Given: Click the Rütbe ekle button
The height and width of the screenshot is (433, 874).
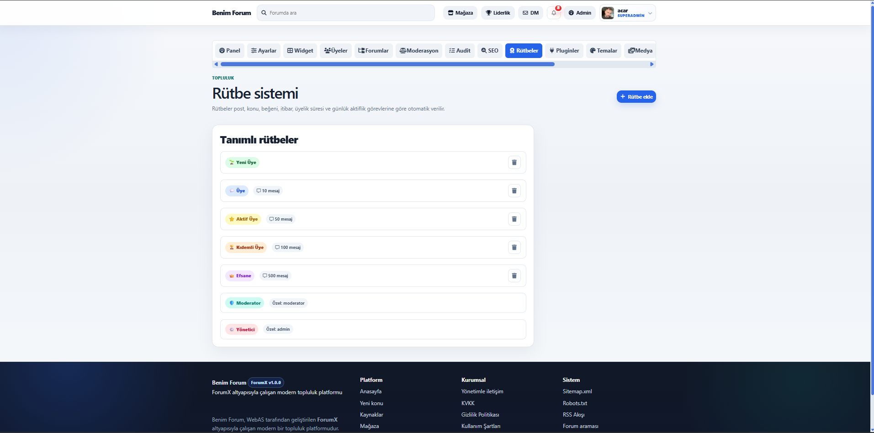Looking at the screenshot, I should (x=636, y=97).
